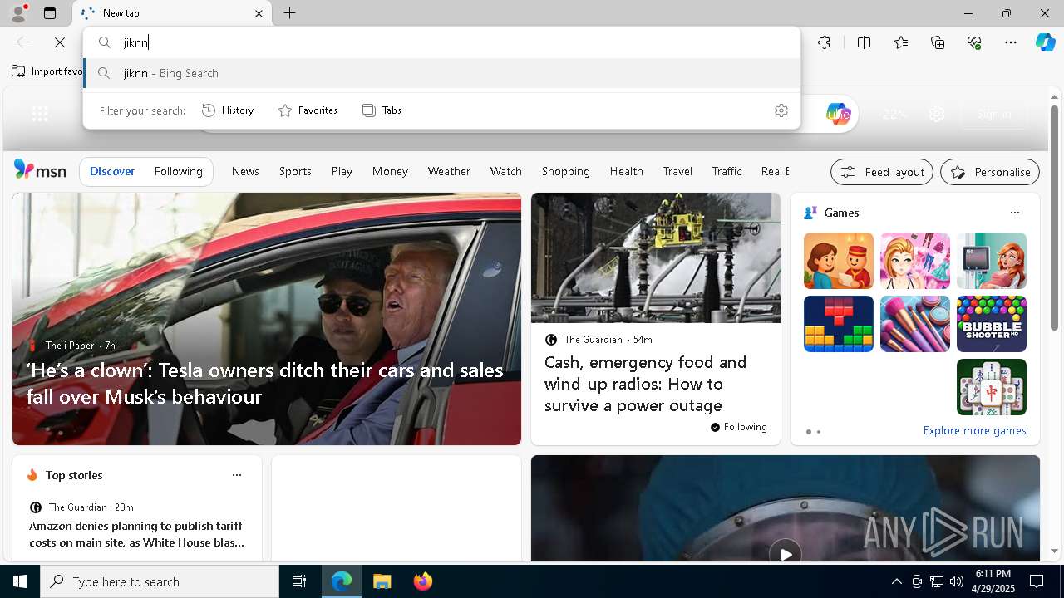The height and width of the screenshot is (598, 1064).
Task: Close the New tab page tab
Action: 259,13
